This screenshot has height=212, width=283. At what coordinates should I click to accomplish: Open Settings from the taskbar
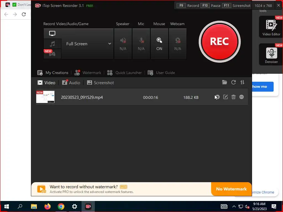coord(75,206)
